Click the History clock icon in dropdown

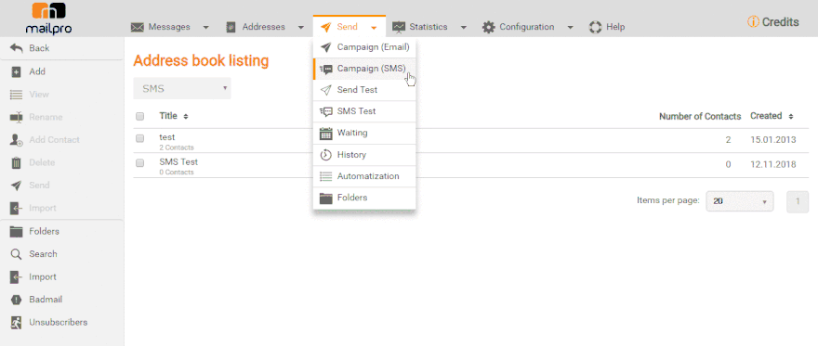tap(326, 155)
